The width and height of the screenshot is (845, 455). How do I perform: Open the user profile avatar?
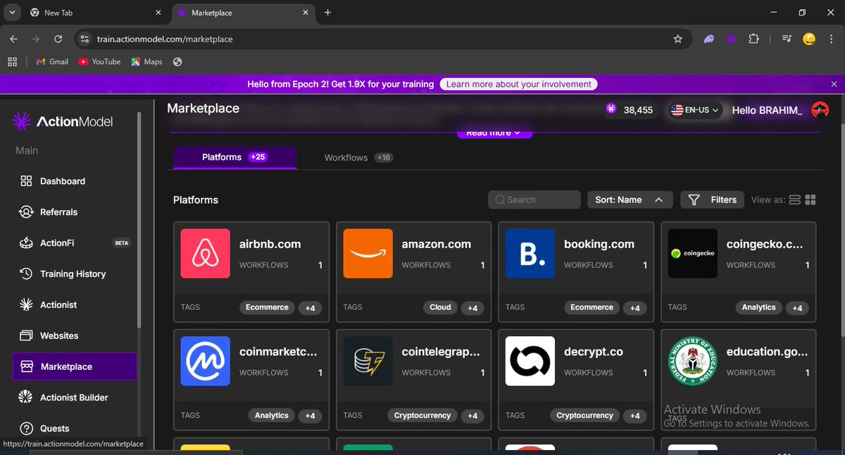[820, 110]
